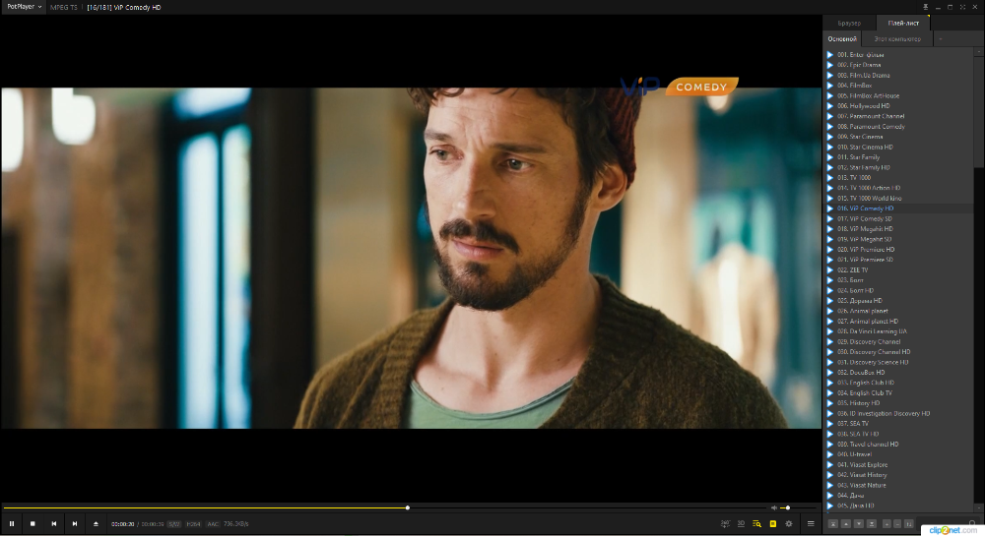Viewport: 985px width, 536px height.
Task: Open file via eject button
Action: [97, 523]
